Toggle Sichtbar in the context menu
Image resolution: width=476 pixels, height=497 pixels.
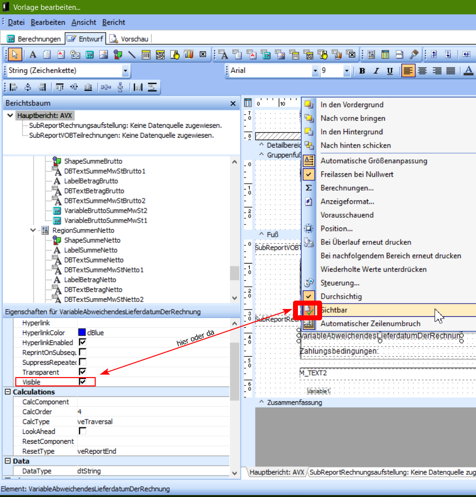tap(390, 310)
